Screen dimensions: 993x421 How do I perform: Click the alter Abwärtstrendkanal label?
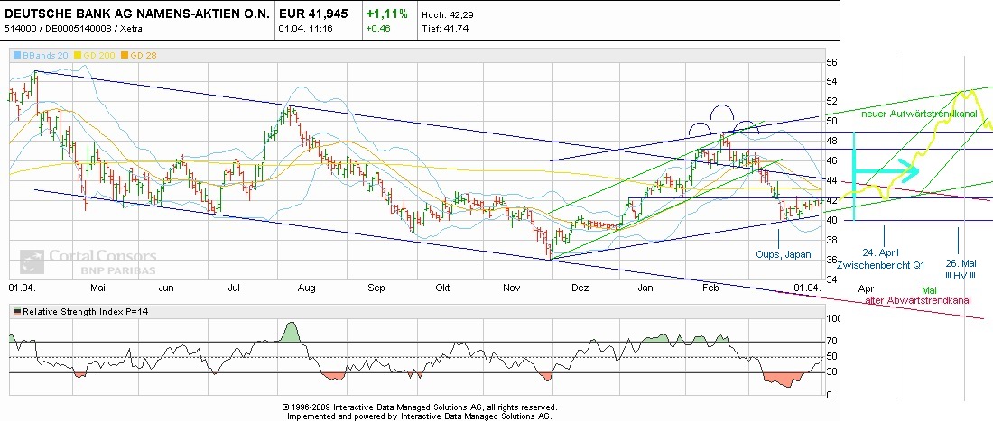[918, 300]
